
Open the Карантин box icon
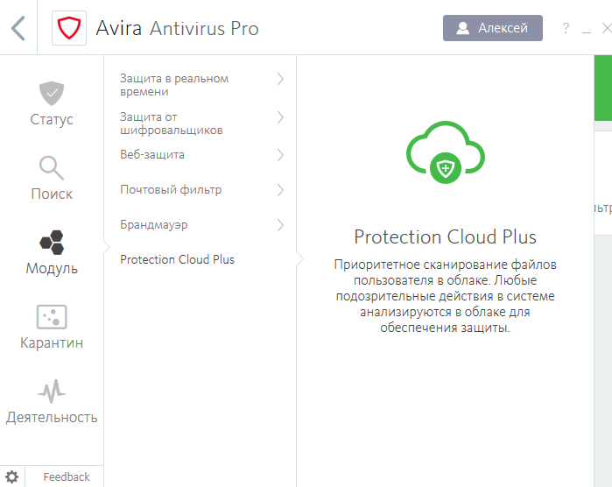52,317
